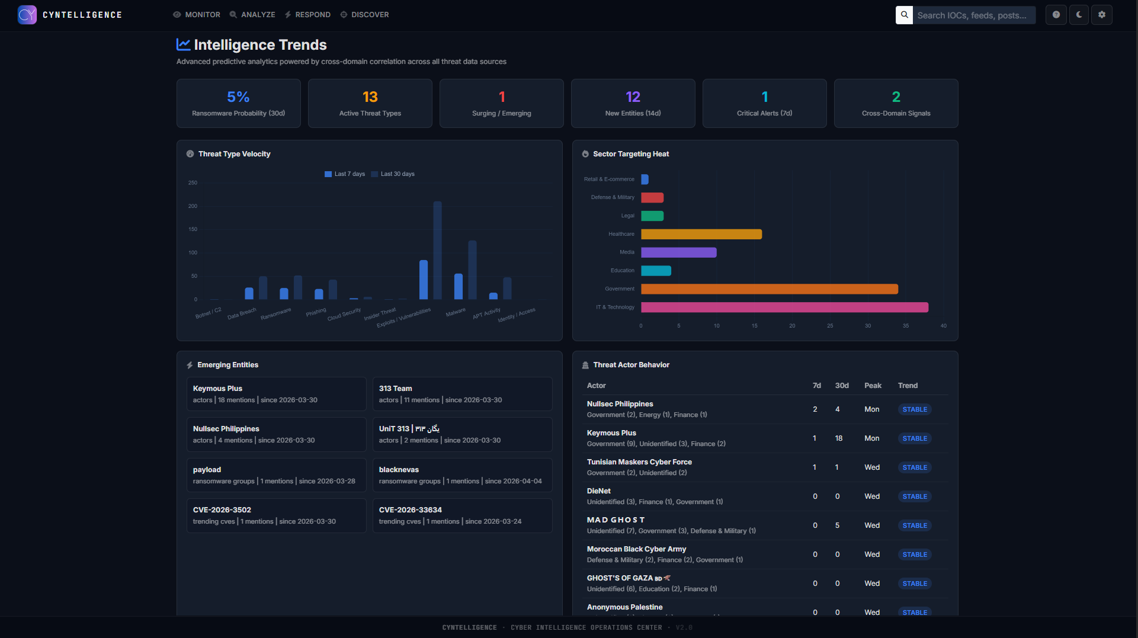Screen dimensions: 1138x638
Task: Open the help question mark icon
Action: point(1056,15)
